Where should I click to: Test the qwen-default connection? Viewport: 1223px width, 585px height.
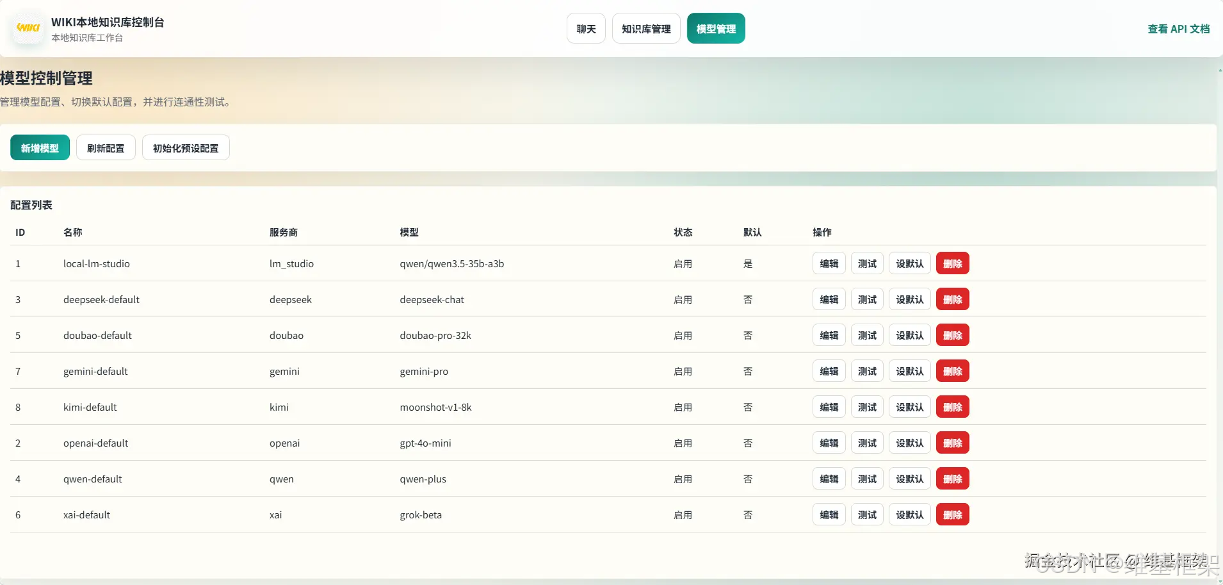pos(868,479)
